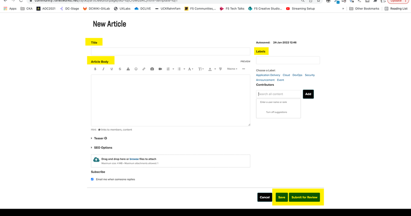This screenshot has height=216, width=411.
Task: Open the DC-Stage bookmark
Action: (x=69, y=9)
